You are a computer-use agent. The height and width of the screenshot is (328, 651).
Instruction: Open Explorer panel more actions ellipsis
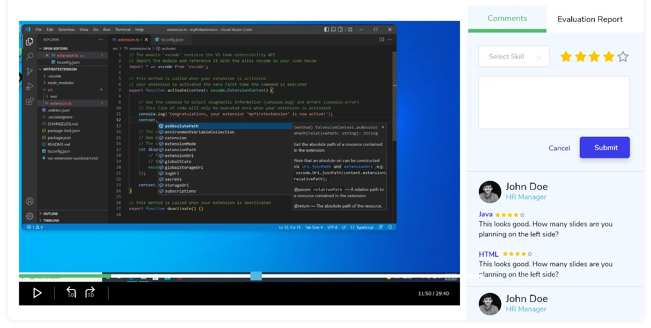click(100, 40)
